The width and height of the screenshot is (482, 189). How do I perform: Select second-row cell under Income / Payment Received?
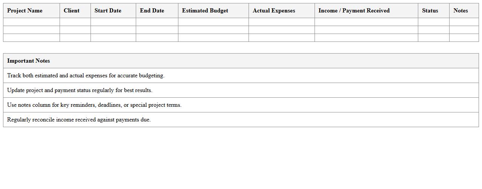[366, 30]
